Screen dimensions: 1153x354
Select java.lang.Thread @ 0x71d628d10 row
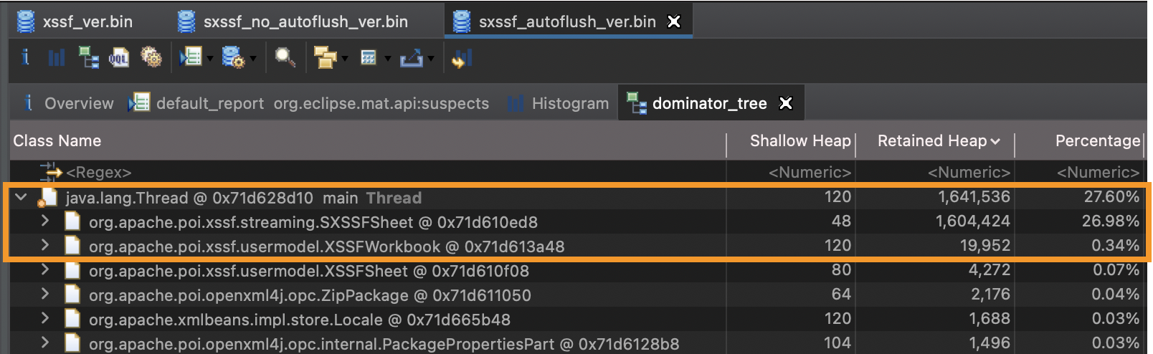576,197
